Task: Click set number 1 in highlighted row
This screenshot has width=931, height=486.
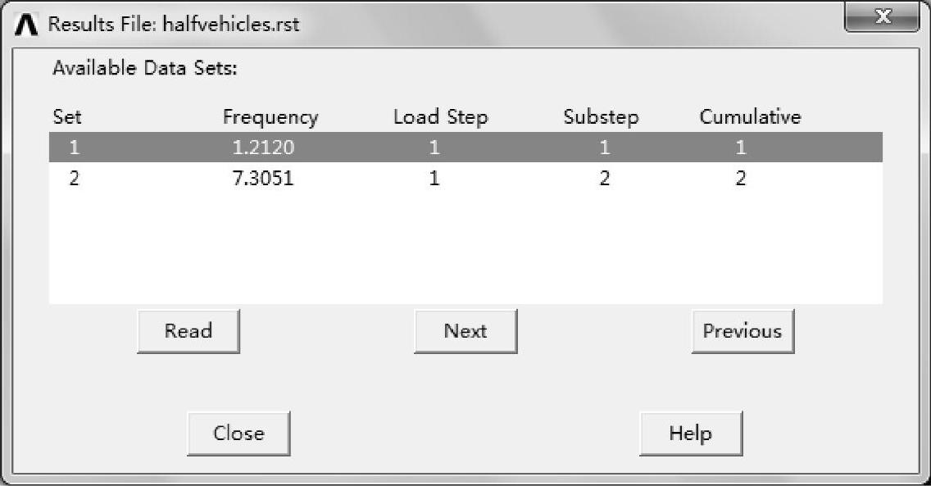Action: coord(74,148)
